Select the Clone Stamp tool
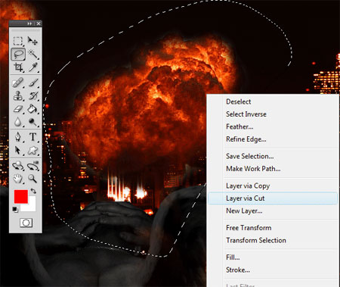This screenshot has height=287, width=340. point(18,96)
